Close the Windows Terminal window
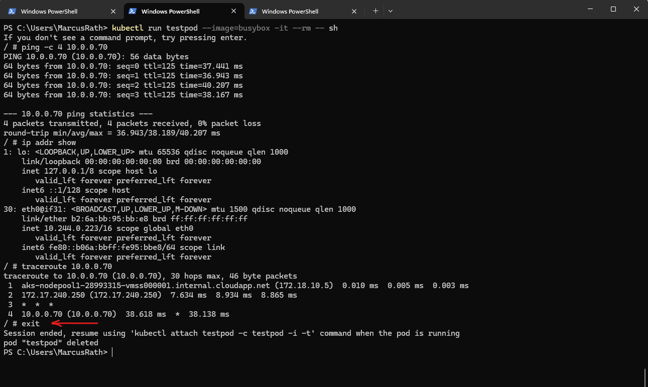 (636, 10)
